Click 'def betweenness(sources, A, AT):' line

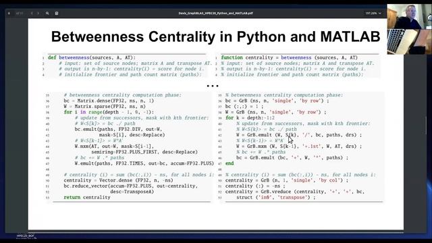(x=92, y=57)
